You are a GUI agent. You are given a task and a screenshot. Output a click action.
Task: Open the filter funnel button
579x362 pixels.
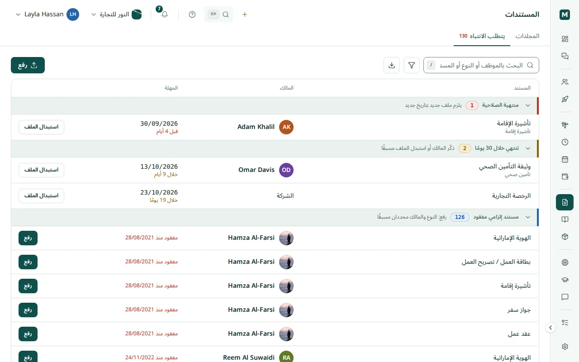pos(412,65)
